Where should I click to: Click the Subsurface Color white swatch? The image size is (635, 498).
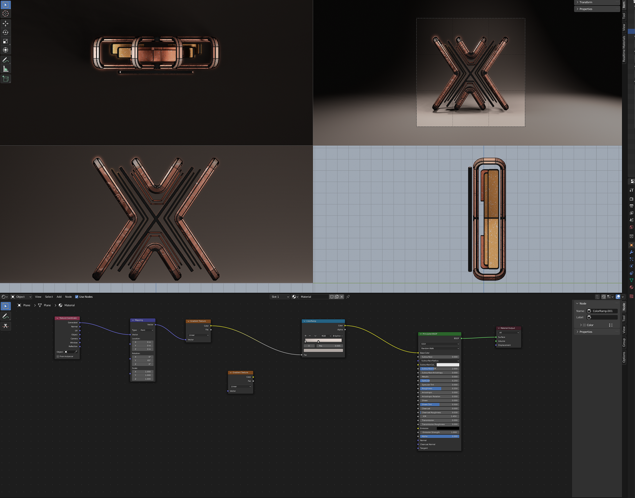click(448, 365)
